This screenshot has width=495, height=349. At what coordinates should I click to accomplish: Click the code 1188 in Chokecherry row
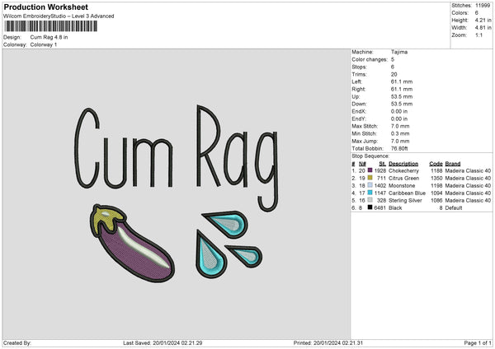(436, 170)
